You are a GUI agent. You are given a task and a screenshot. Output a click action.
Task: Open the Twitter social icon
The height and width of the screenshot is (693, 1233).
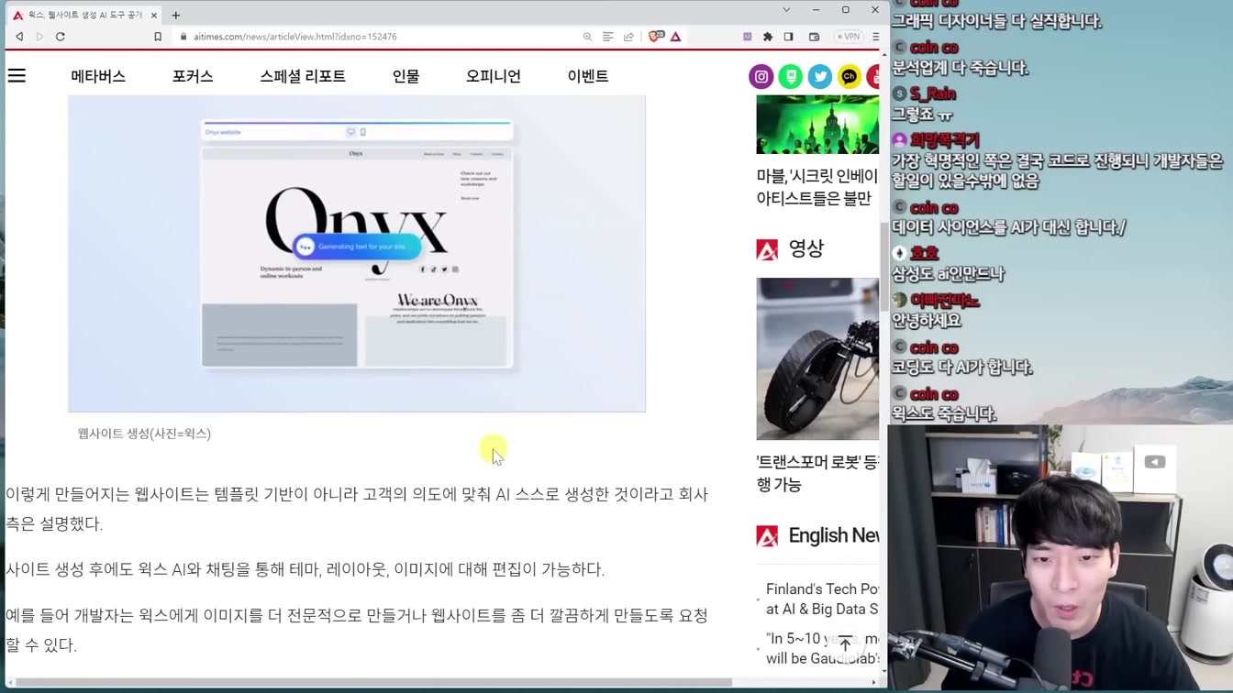pos(820,77)
